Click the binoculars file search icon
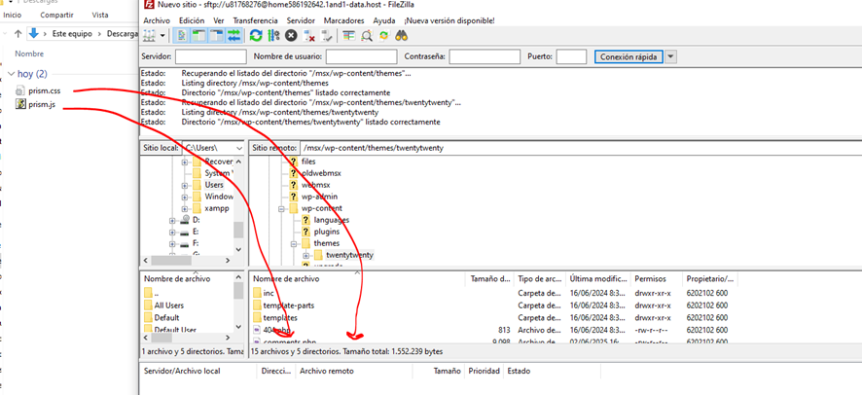 [x=401, y=36]
